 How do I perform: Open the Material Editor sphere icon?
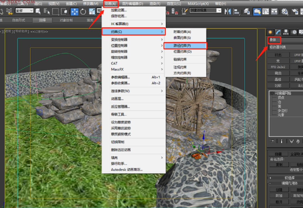285,11
